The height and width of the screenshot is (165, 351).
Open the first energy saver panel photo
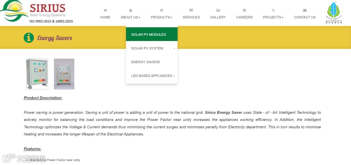point(37,74)
